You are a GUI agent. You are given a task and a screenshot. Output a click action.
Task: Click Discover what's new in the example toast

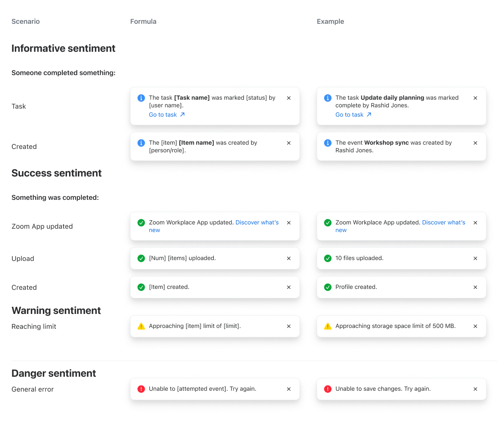click(444, 222)
